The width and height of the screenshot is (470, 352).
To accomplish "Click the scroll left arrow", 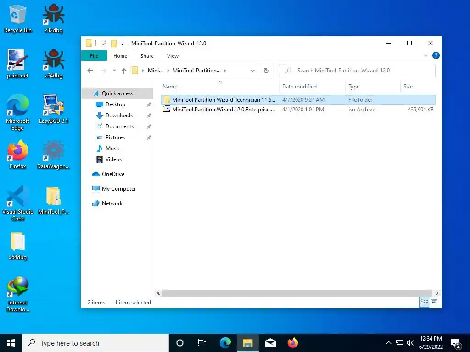I will [158, 293].
